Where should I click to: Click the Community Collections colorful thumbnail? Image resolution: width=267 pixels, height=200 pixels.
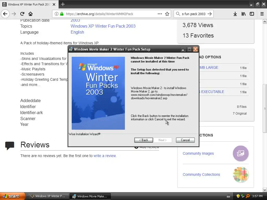pos(241,175)
